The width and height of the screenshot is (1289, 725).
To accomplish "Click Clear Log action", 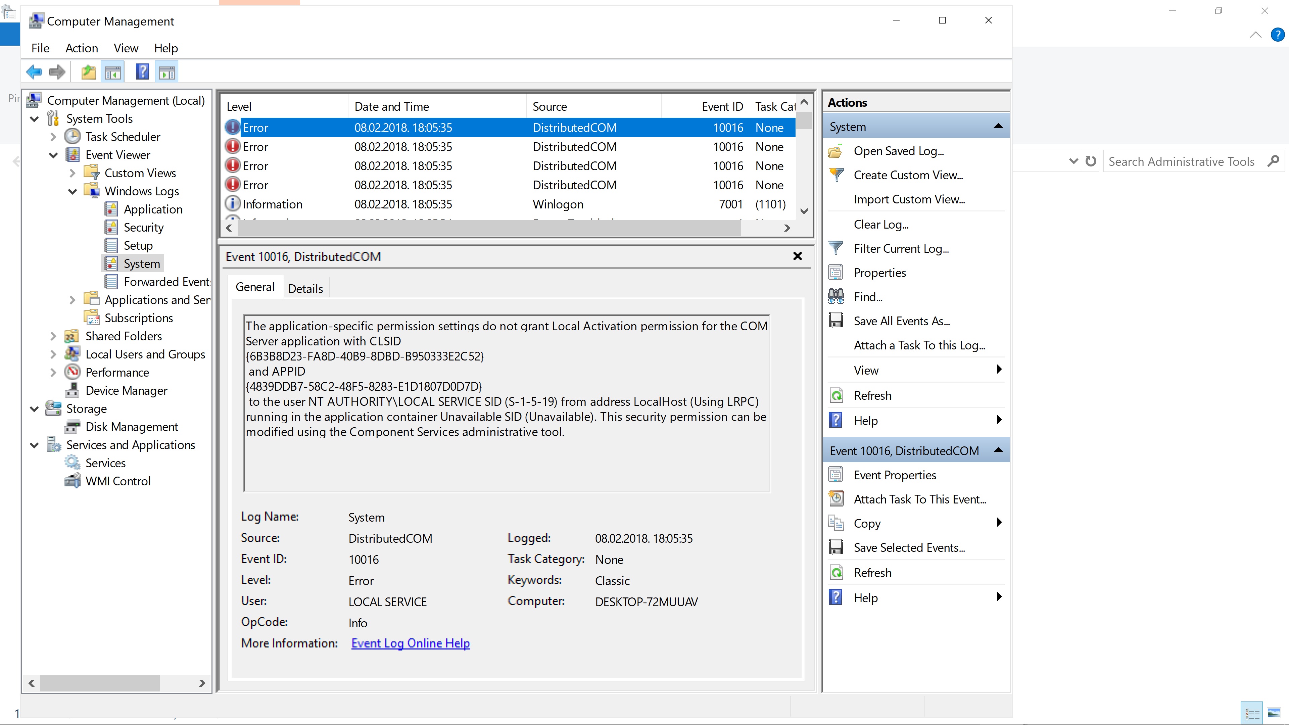I will (x=881, y=225).
